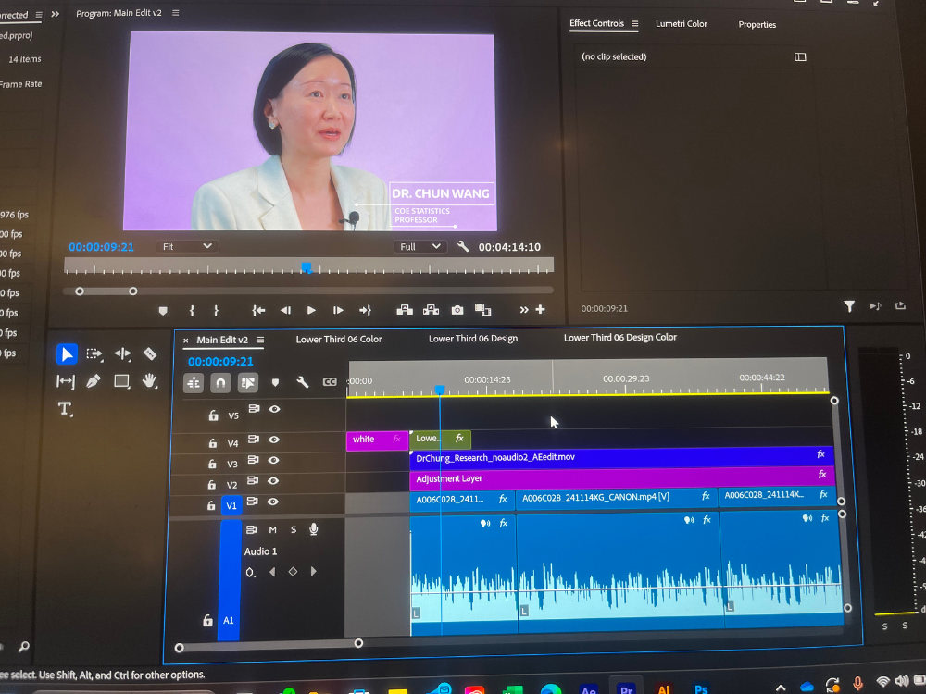Select the Adjustment Layer clip
926x694 pixels.
(x=622, y=477)
